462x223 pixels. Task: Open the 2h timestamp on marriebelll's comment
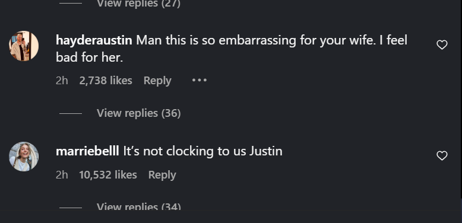62,175
